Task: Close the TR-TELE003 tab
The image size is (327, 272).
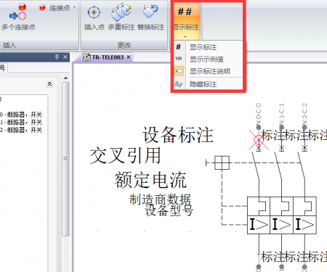Action: (129, 57)
